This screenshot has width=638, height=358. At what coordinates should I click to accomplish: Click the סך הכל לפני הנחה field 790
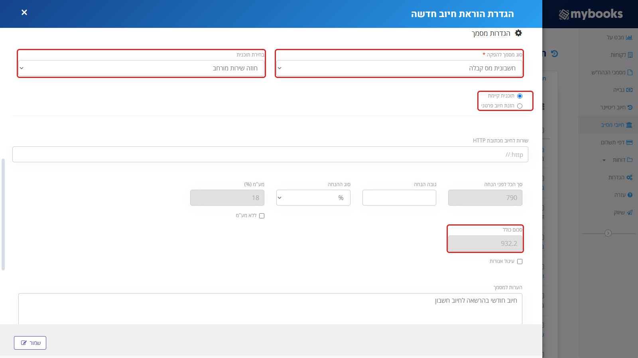[x=485, y=198]
